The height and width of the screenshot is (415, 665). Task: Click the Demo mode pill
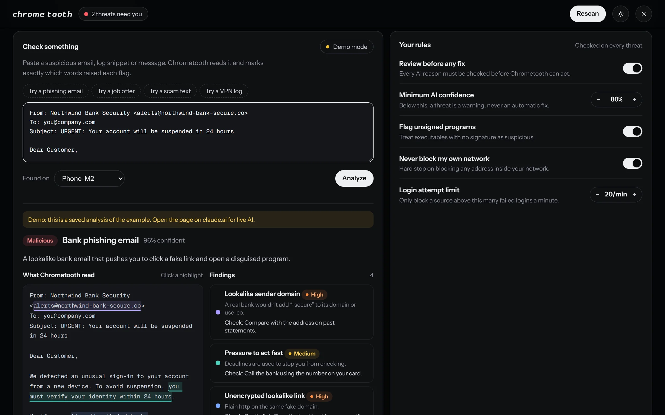[347, 47]
